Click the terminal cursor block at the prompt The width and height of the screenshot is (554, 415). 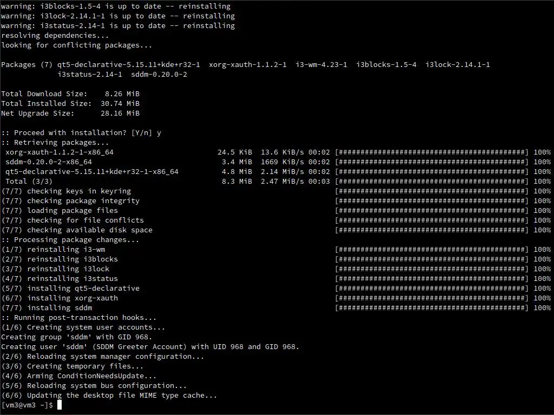tap(60, 405)
